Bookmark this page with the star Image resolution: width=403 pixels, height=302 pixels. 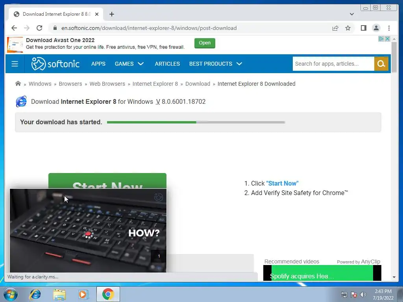tap(348, 28)
